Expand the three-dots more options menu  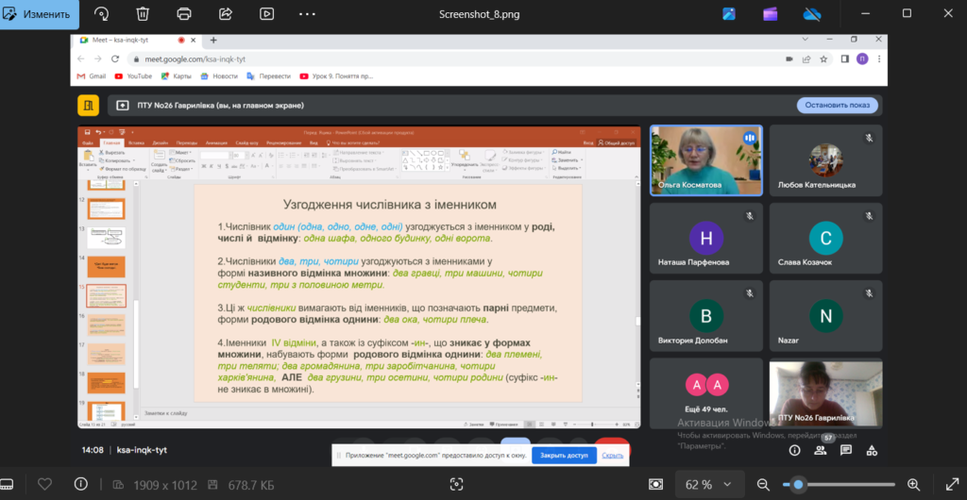(309, 14)
